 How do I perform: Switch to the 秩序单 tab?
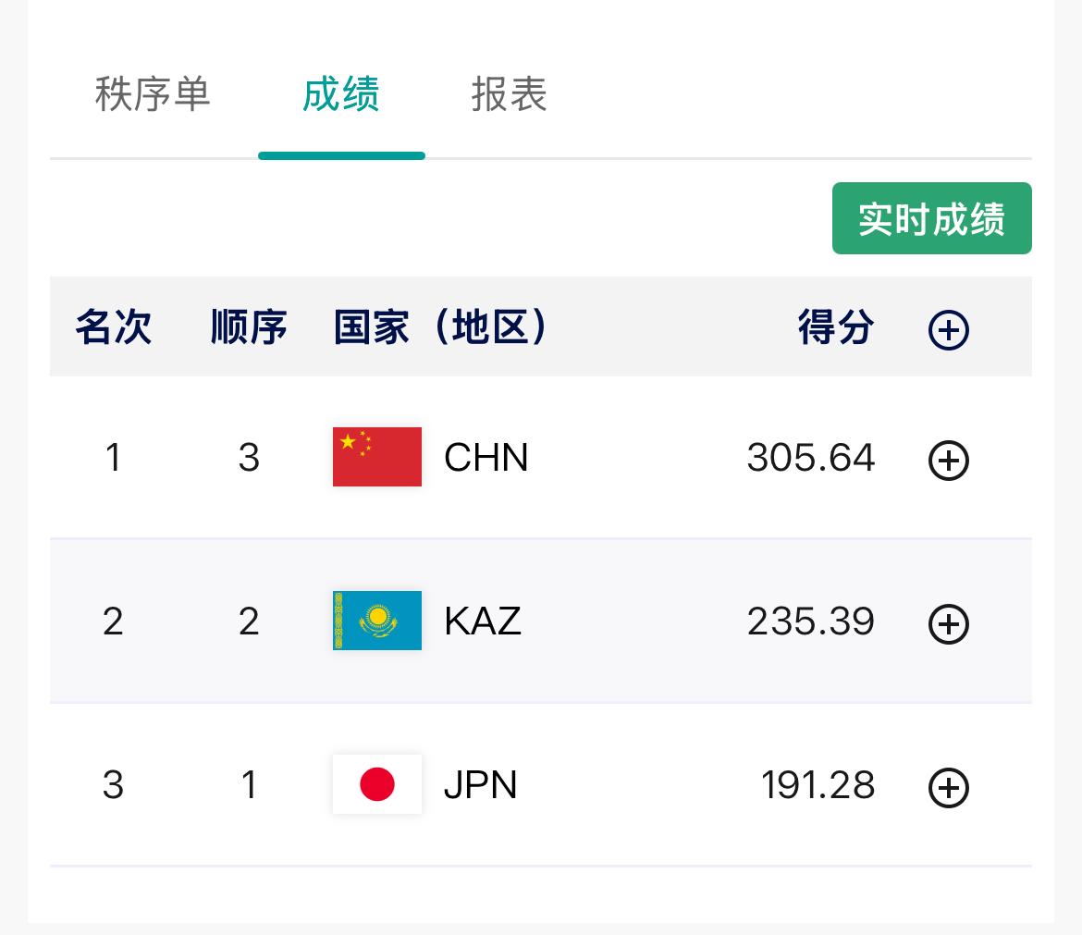pos(153,94)
